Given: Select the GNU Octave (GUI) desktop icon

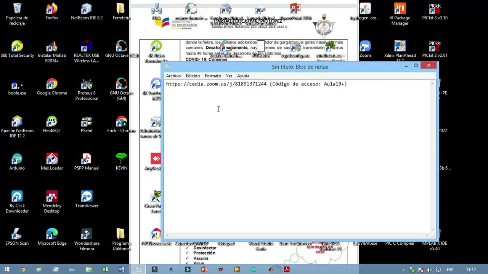Looking at the screenshot, I should [x=122, y=89].
